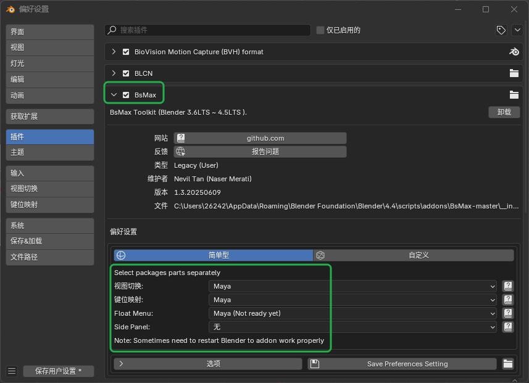This screenshot has width=529, height=383.
Task: Expand the 选项 (options) section
Action: pyautogui.click(x=208, y=364)
